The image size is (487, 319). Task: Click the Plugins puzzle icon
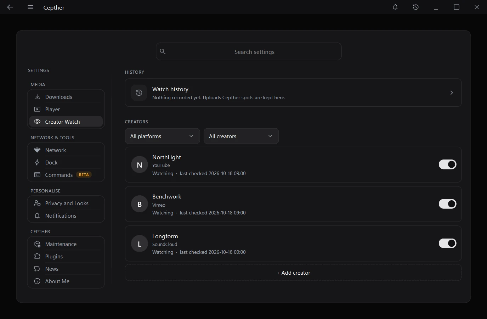[x=37, y=256]
